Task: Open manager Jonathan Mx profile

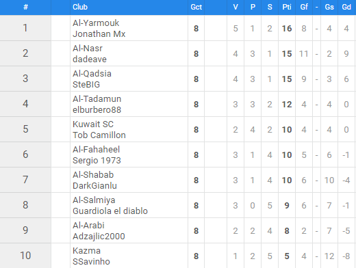Action: [x=99, y=34]
